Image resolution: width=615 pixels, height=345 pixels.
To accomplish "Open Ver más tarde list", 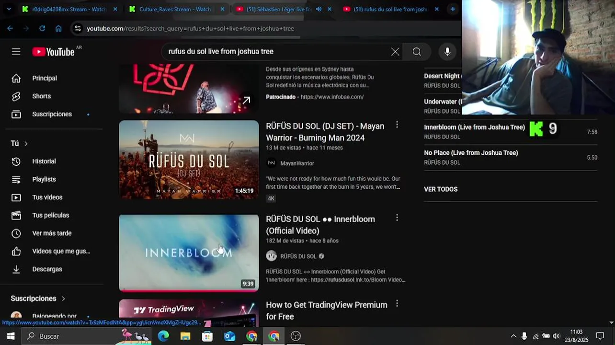I will click(x=51, y=233).
